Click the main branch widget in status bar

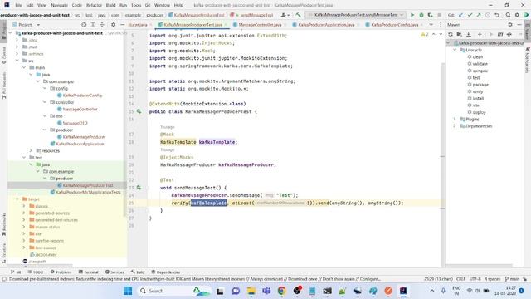tap(513, 279)
